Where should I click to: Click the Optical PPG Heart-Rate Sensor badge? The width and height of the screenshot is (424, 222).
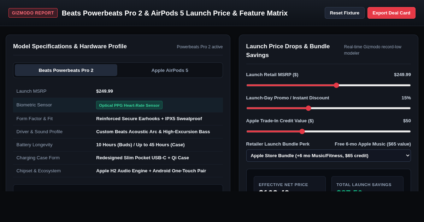(129, 105)
